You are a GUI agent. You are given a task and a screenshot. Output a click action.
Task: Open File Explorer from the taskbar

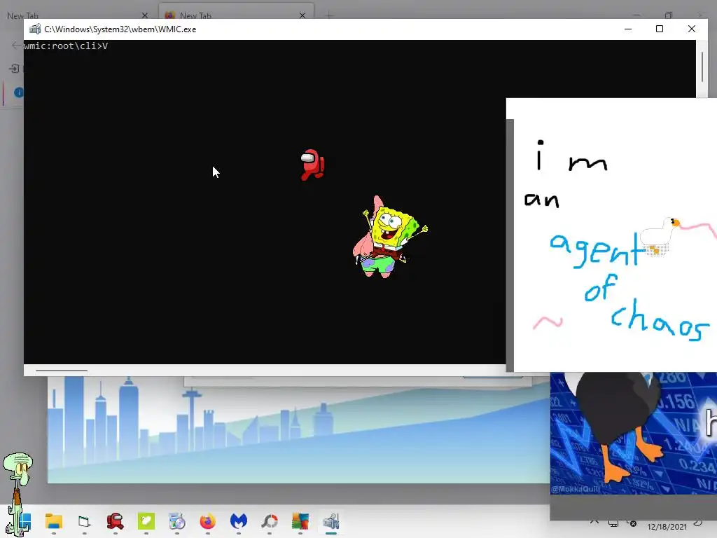(x=53, y=521)
